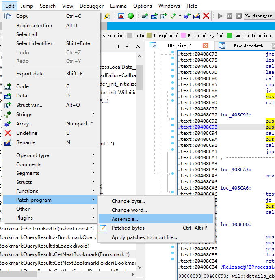Click the pink External symbol legend swatch

183,35
